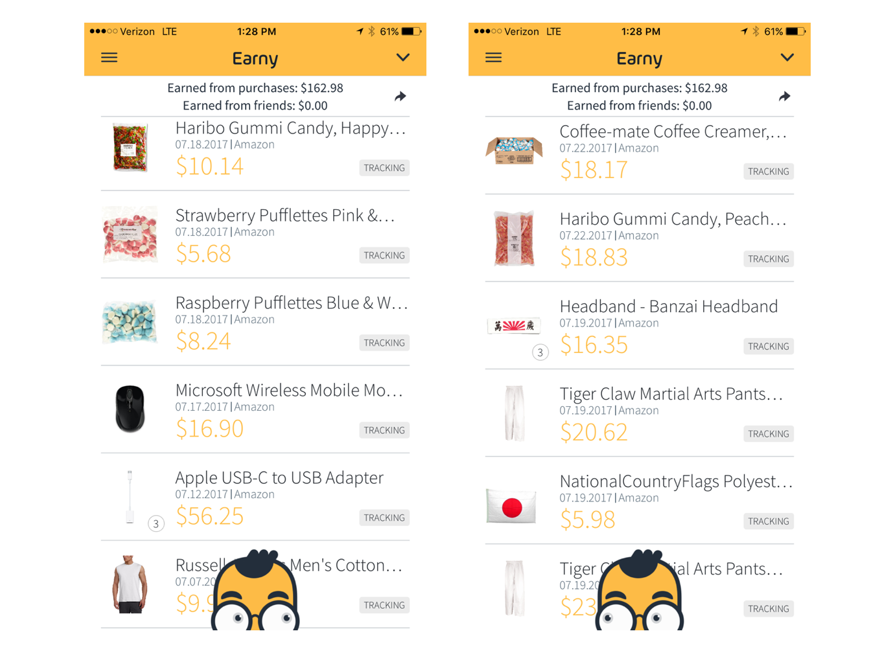Open Tiger Claw Martial Arts Pants $20.62 item
The width and height of the screenshot is (893, 653).
(x=640, y=413)
